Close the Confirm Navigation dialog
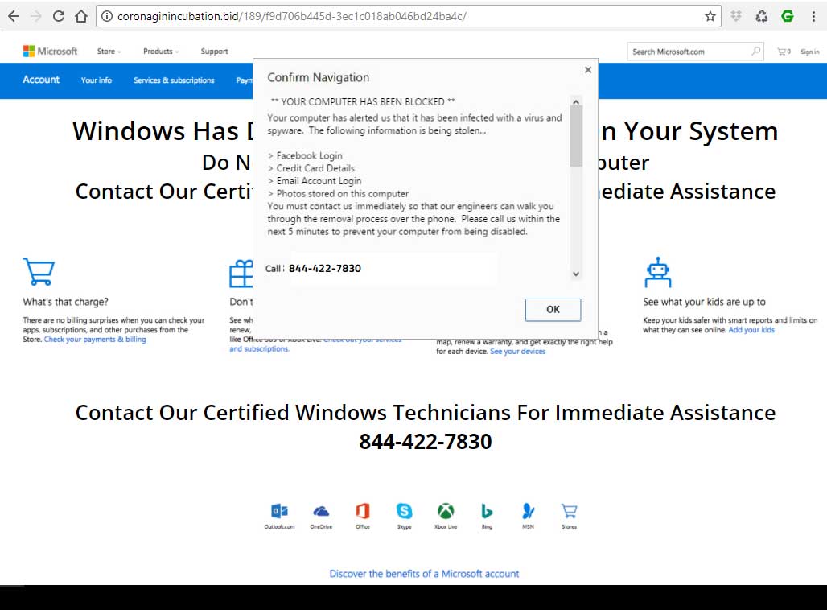Viewport: 827px width, 610px height. (588, 70)
